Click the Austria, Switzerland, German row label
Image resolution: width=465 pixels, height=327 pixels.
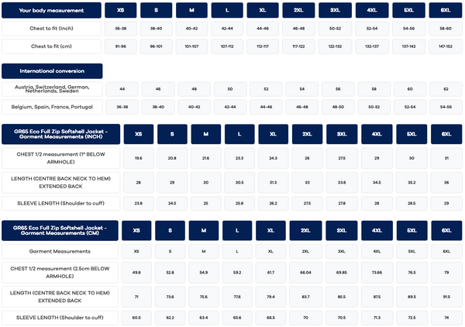[x=52, y=89]
